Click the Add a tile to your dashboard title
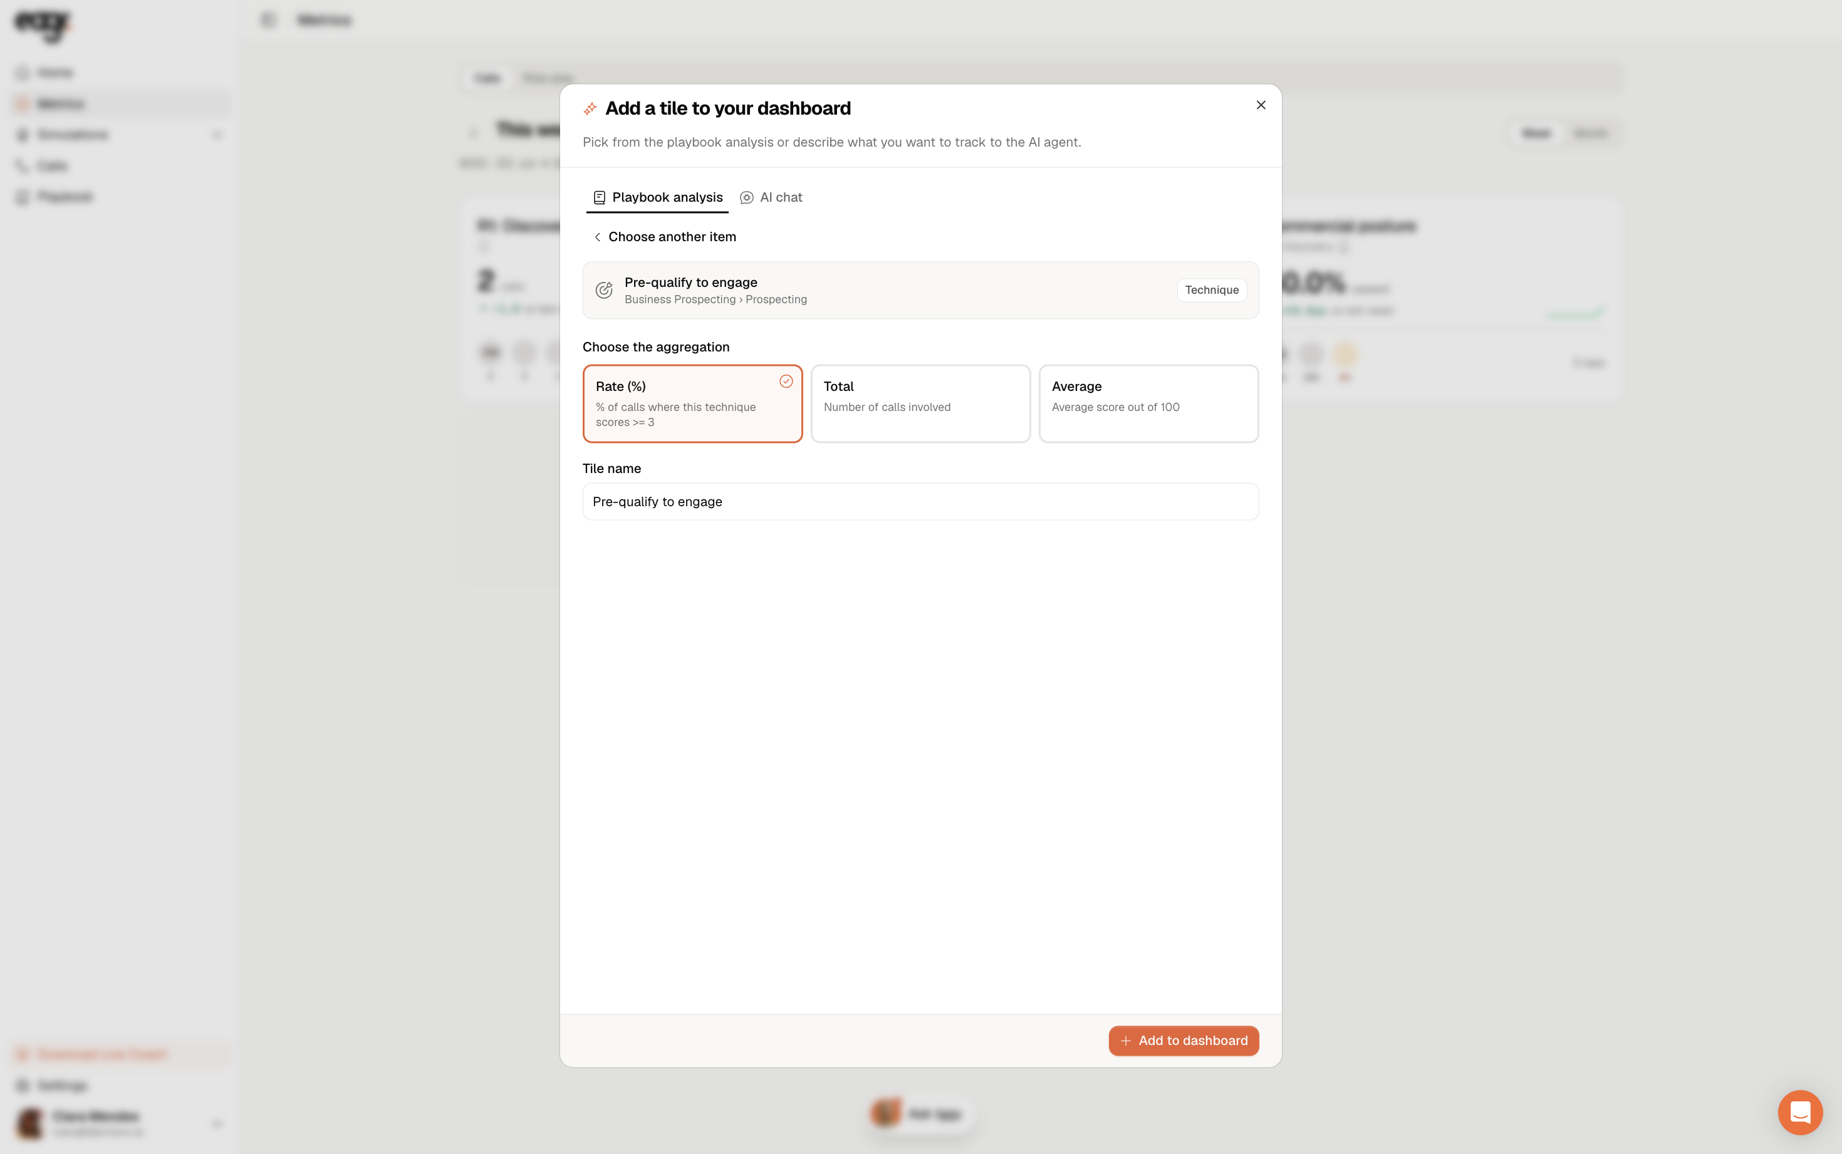 pyautogui.click(x=727, y=108)
